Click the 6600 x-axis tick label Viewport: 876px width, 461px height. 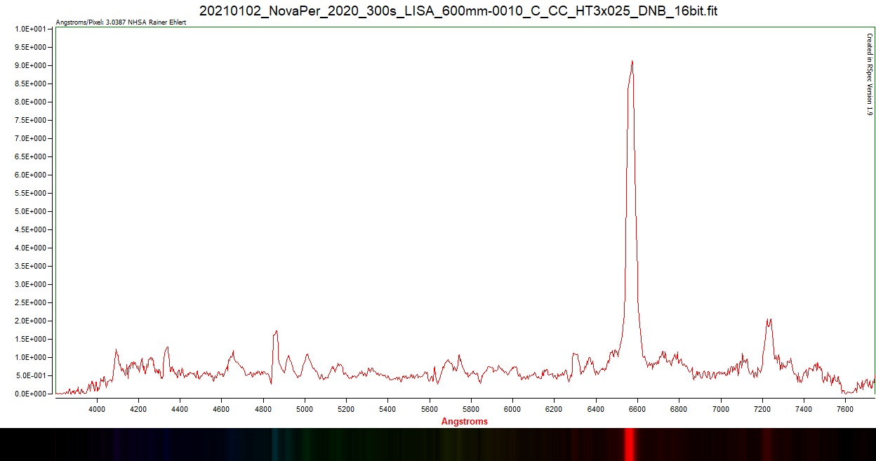(637, 408)
